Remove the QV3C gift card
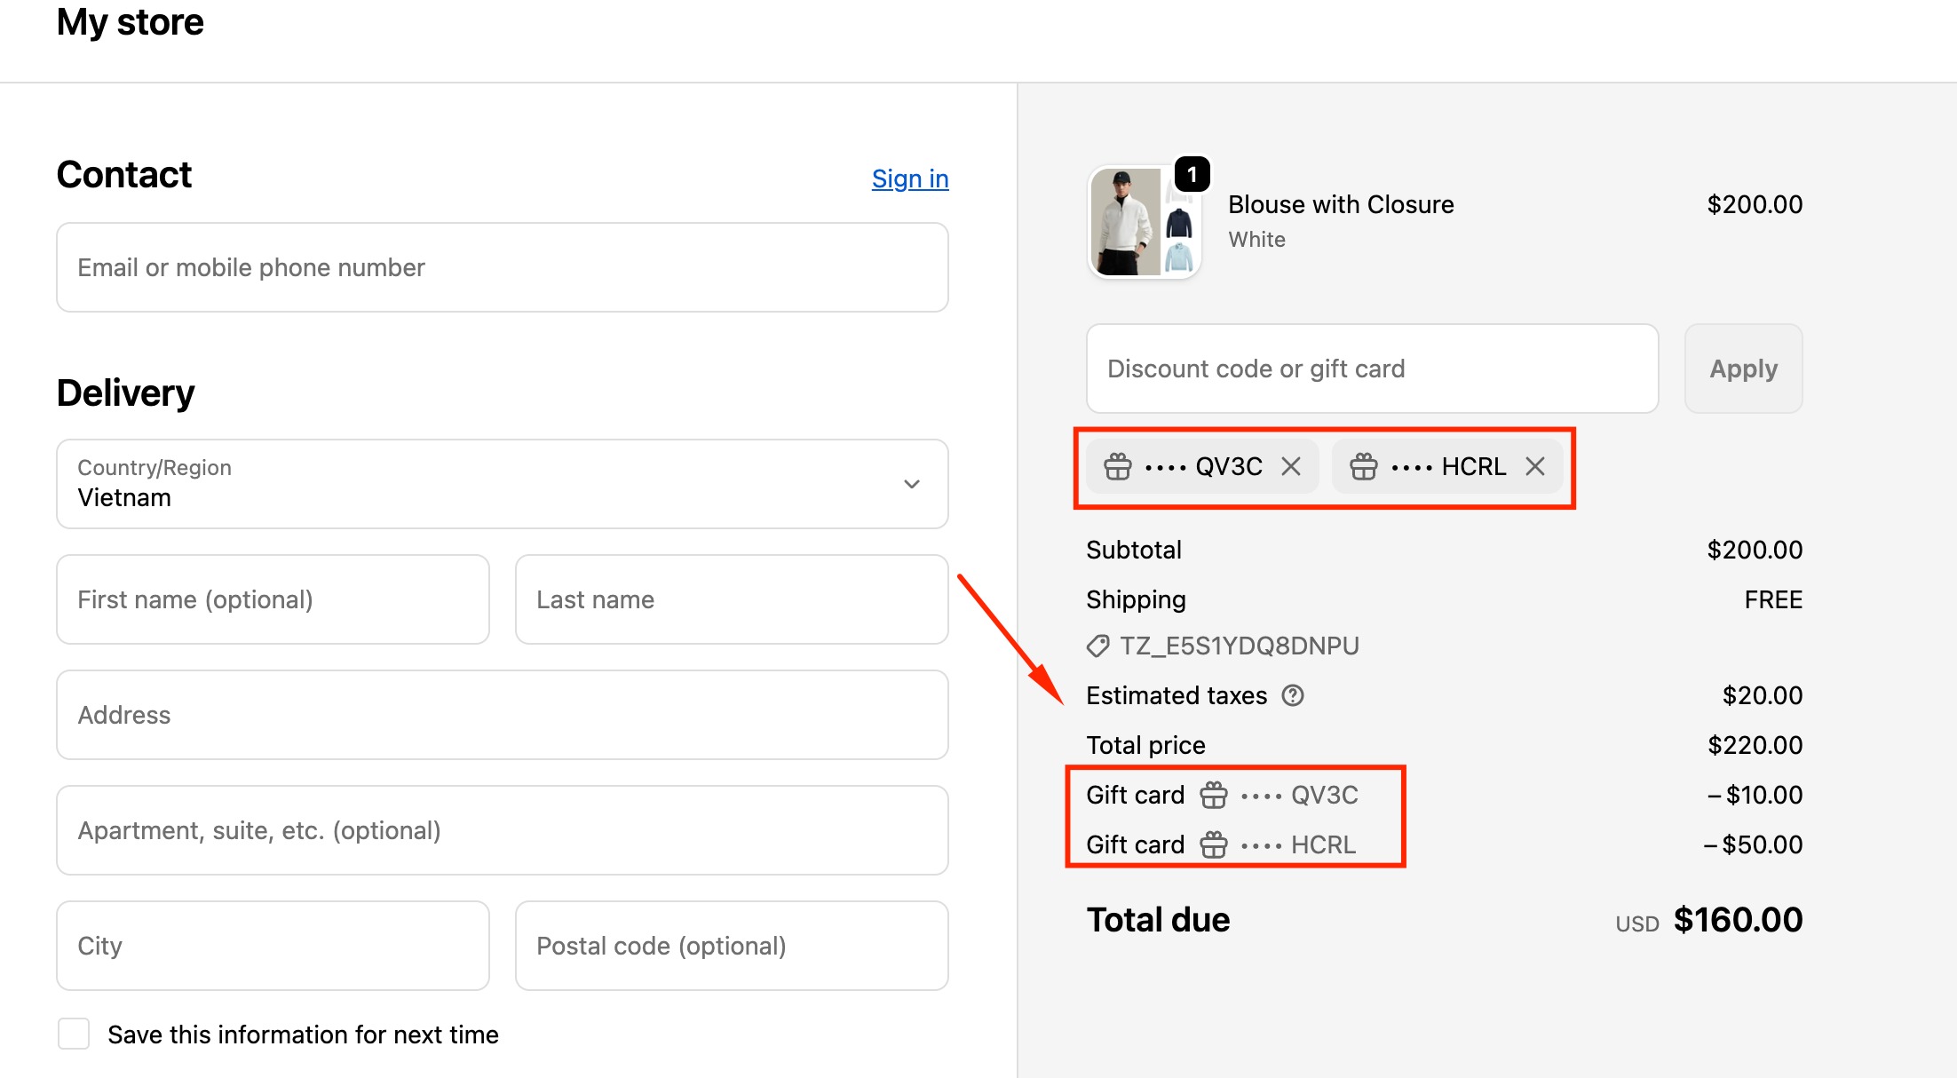This screenshot has height=1078, width=1957. click(x=1291, y=466)
